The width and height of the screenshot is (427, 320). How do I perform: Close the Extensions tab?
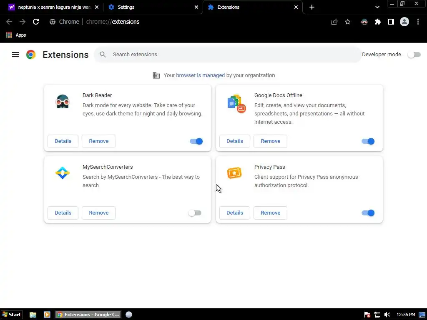(296, 7)
